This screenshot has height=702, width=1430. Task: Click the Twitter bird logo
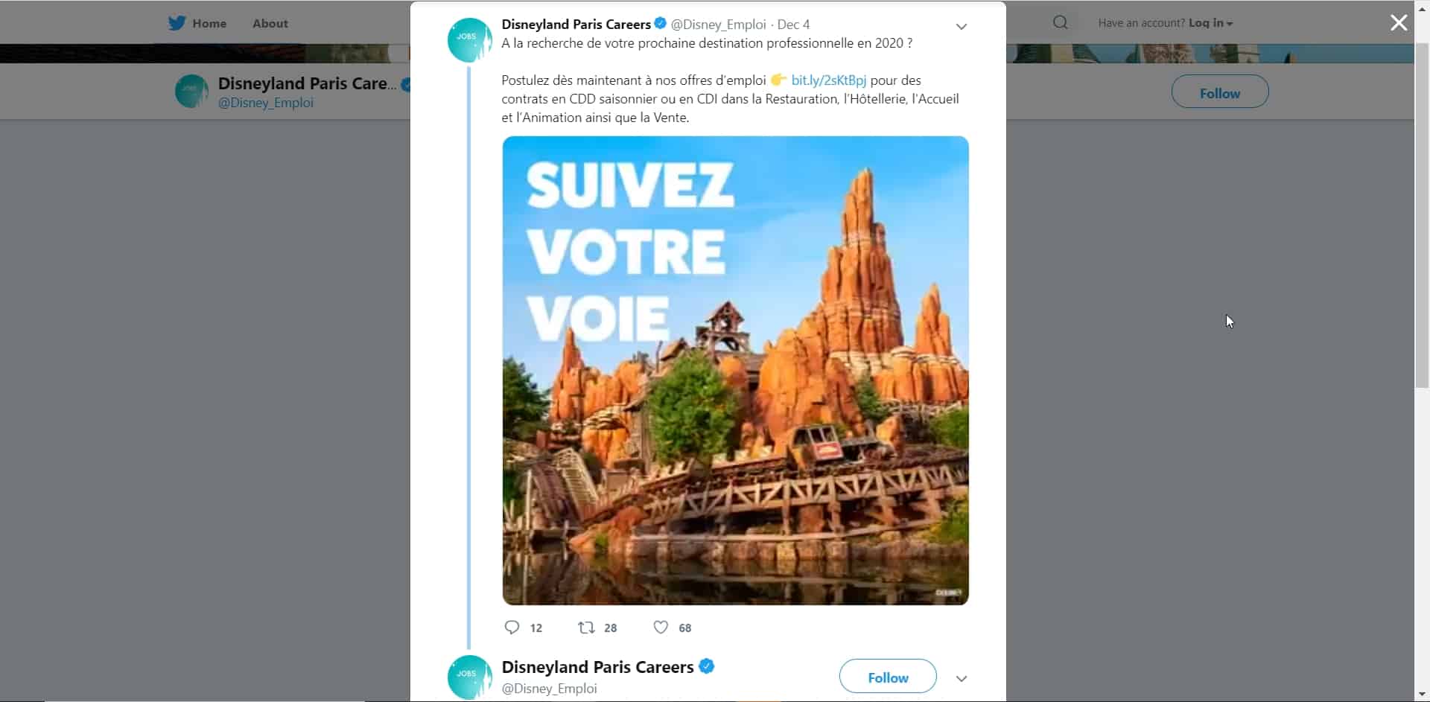(x=177, y=23)
